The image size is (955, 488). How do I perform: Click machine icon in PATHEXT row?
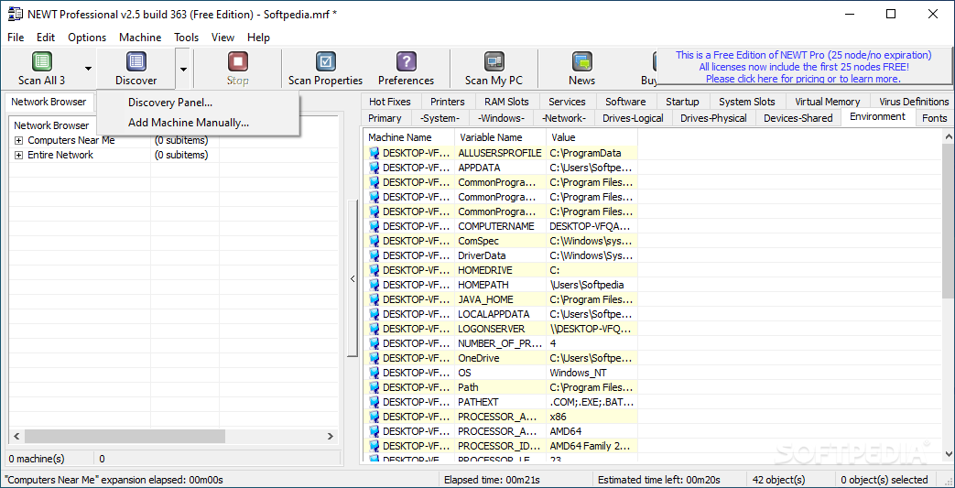click(374, 402)
